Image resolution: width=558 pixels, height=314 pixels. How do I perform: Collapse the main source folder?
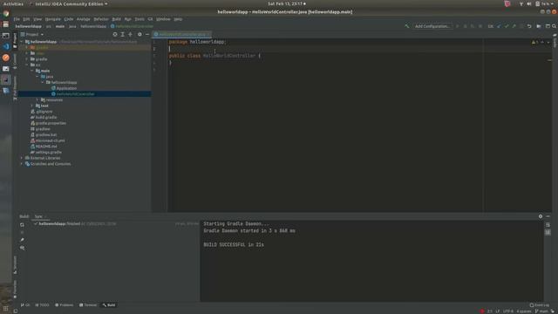point(32,71)
